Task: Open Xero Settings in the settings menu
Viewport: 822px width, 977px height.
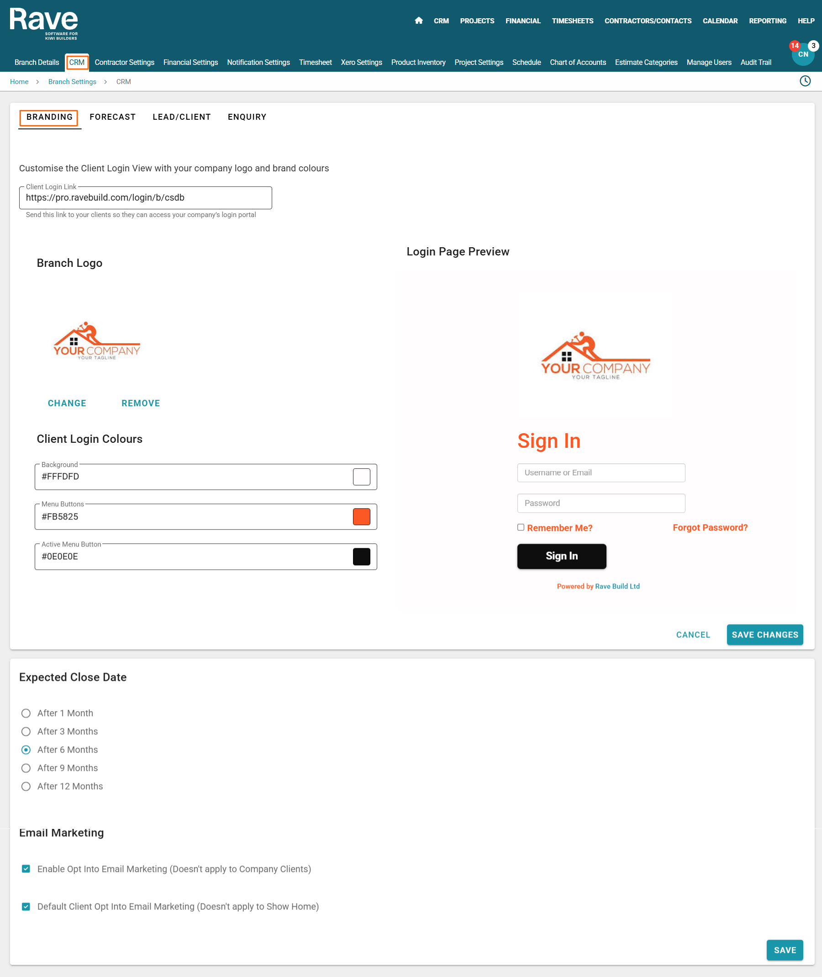Action: coord(361,63)
